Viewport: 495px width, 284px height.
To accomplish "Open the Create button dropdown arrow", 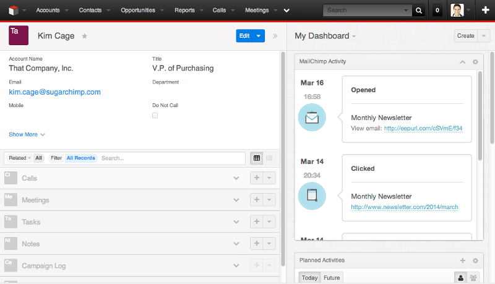I will point(484,36).
